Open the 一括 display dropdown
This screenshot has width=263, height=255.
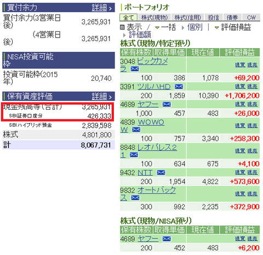pos(165,27)
